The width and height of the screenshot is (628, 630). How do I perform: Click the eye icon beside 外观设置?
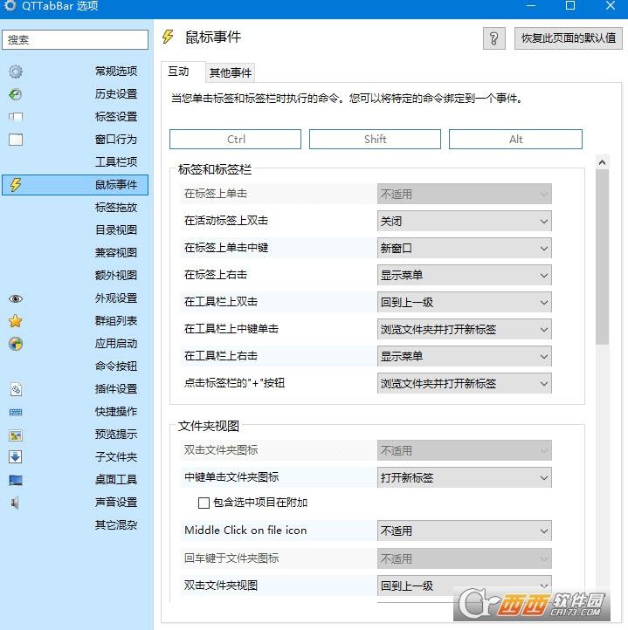click(x=16, y=298)
